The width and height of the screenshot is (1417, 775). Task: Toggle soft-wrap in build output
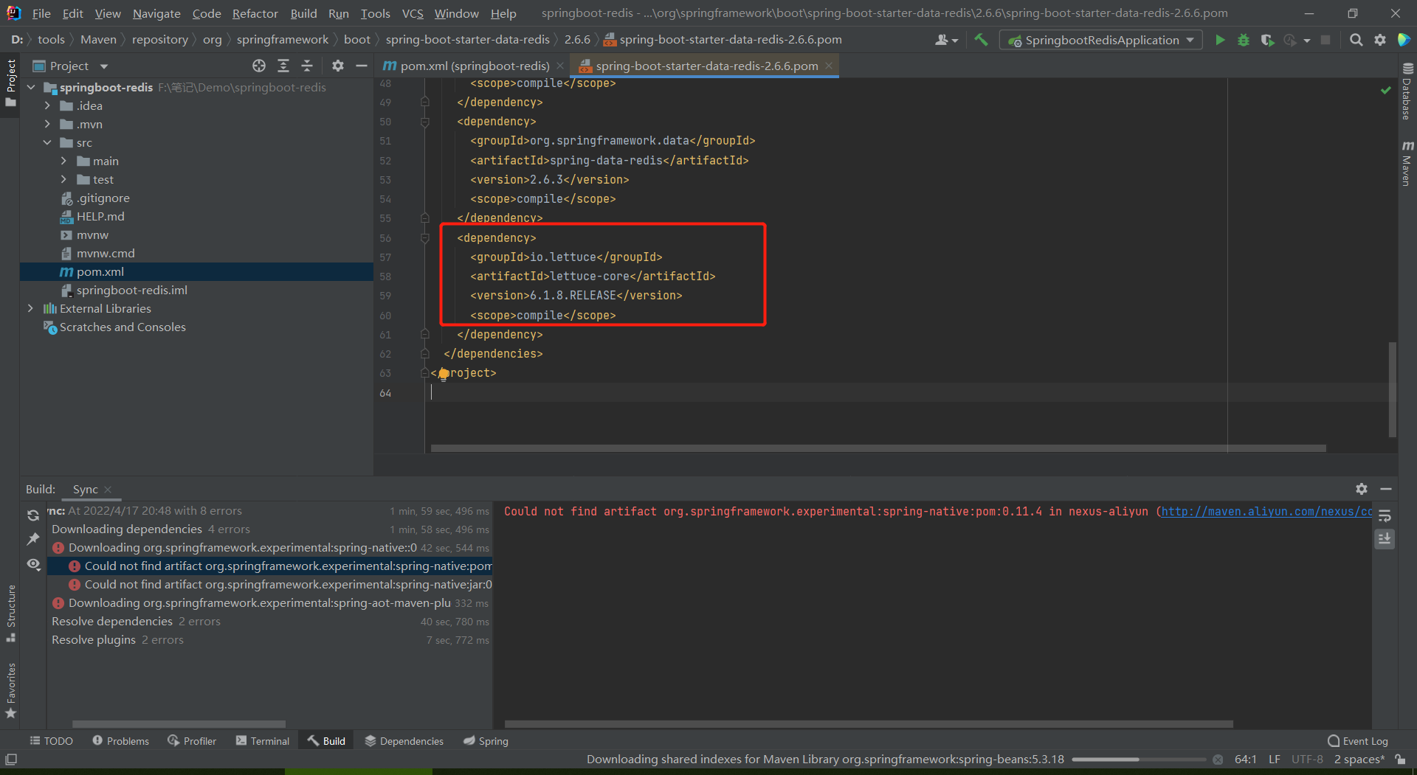(x=1385, y=515)
